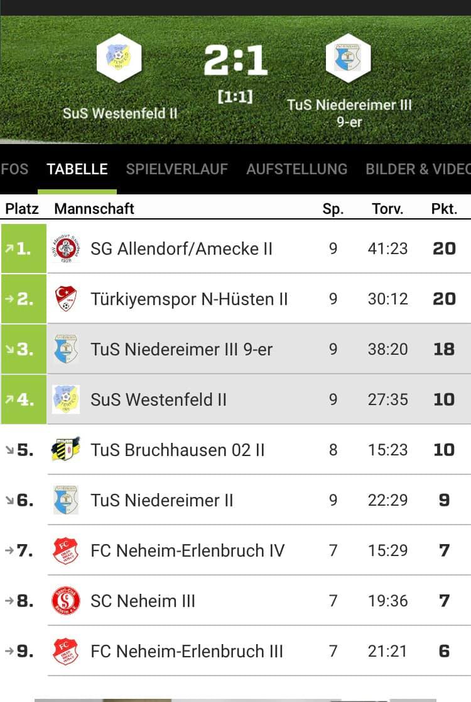
Task: Select SuS Westenfeld II name in table
Action: click(x=158, y=399)
